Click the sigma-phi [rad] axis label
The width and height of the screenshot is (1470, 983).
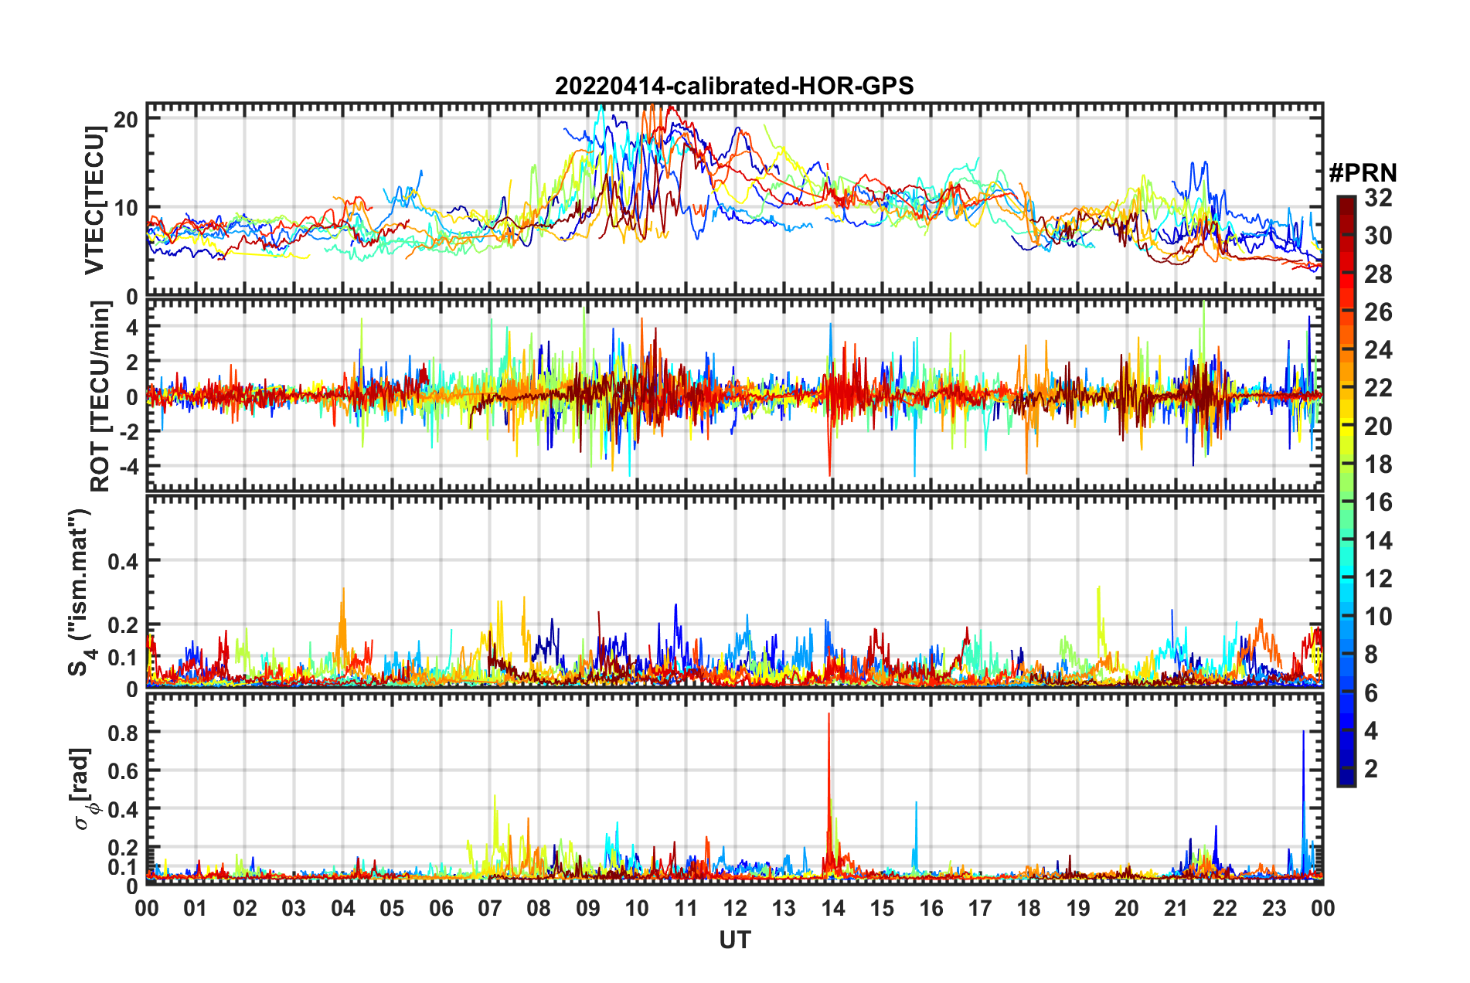coord(83,788)
